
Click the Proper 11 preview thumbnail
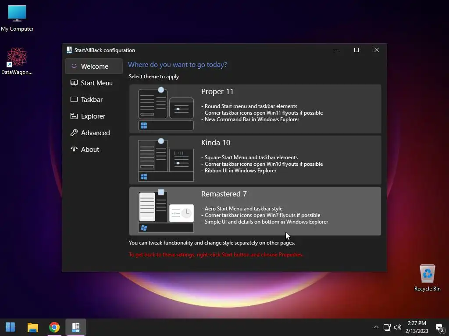point(166,109)
